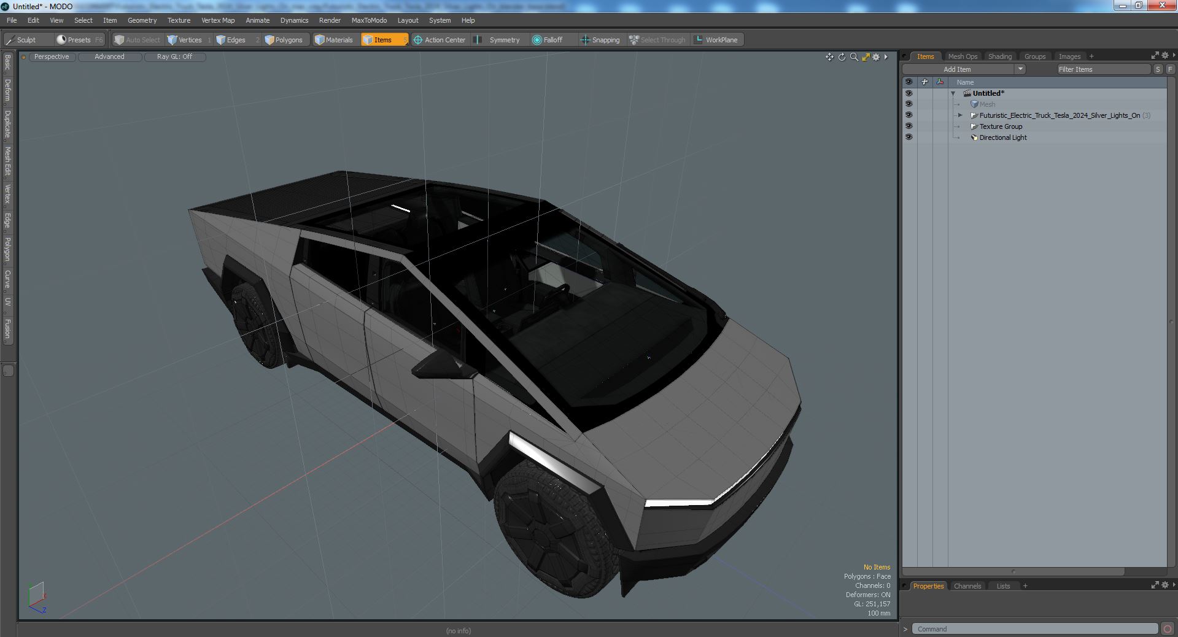
Task: Activate Items selection mode
Action: pos(384,40)
